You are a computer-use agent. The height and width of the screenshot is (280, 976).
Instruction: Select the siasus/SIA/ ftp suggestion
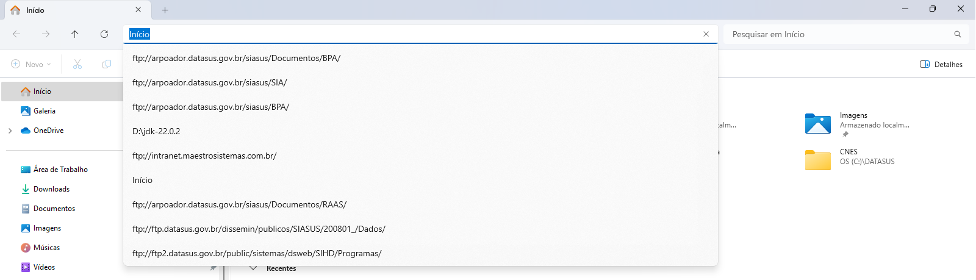420,82
